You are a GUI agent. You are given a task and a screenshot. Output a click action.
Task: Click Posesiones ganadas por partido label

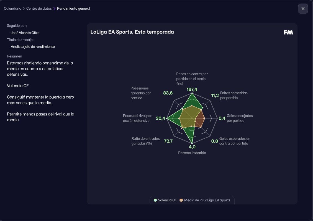point(140,93)
